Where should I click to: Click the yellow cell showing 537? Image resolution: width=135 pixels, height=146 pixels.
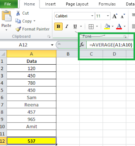[31, 141]
